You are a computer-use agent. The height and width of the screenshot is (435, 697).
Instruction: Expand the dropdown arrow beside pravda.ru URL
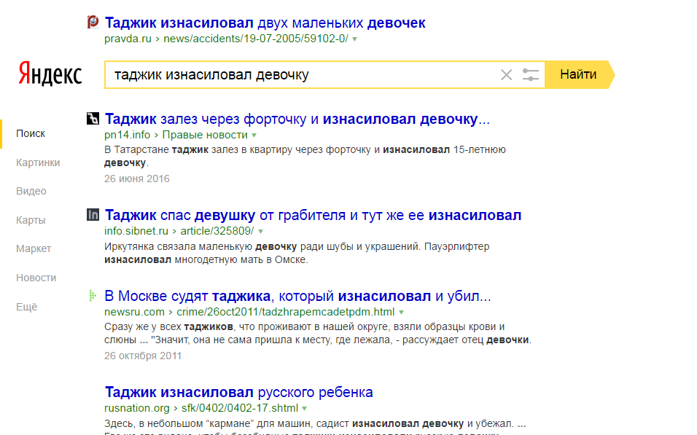click(355, 39)
